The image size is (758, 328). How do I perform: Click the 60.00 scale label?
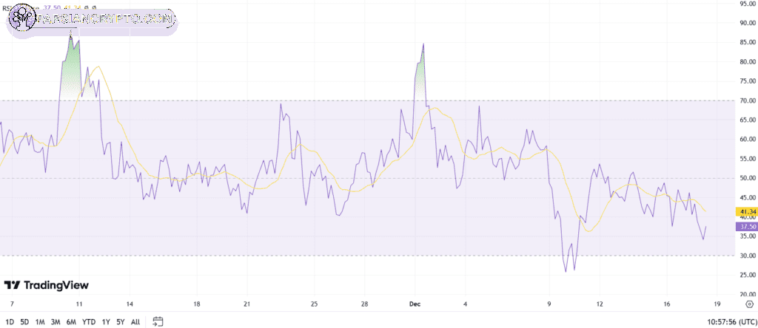[x=748, y=140]
